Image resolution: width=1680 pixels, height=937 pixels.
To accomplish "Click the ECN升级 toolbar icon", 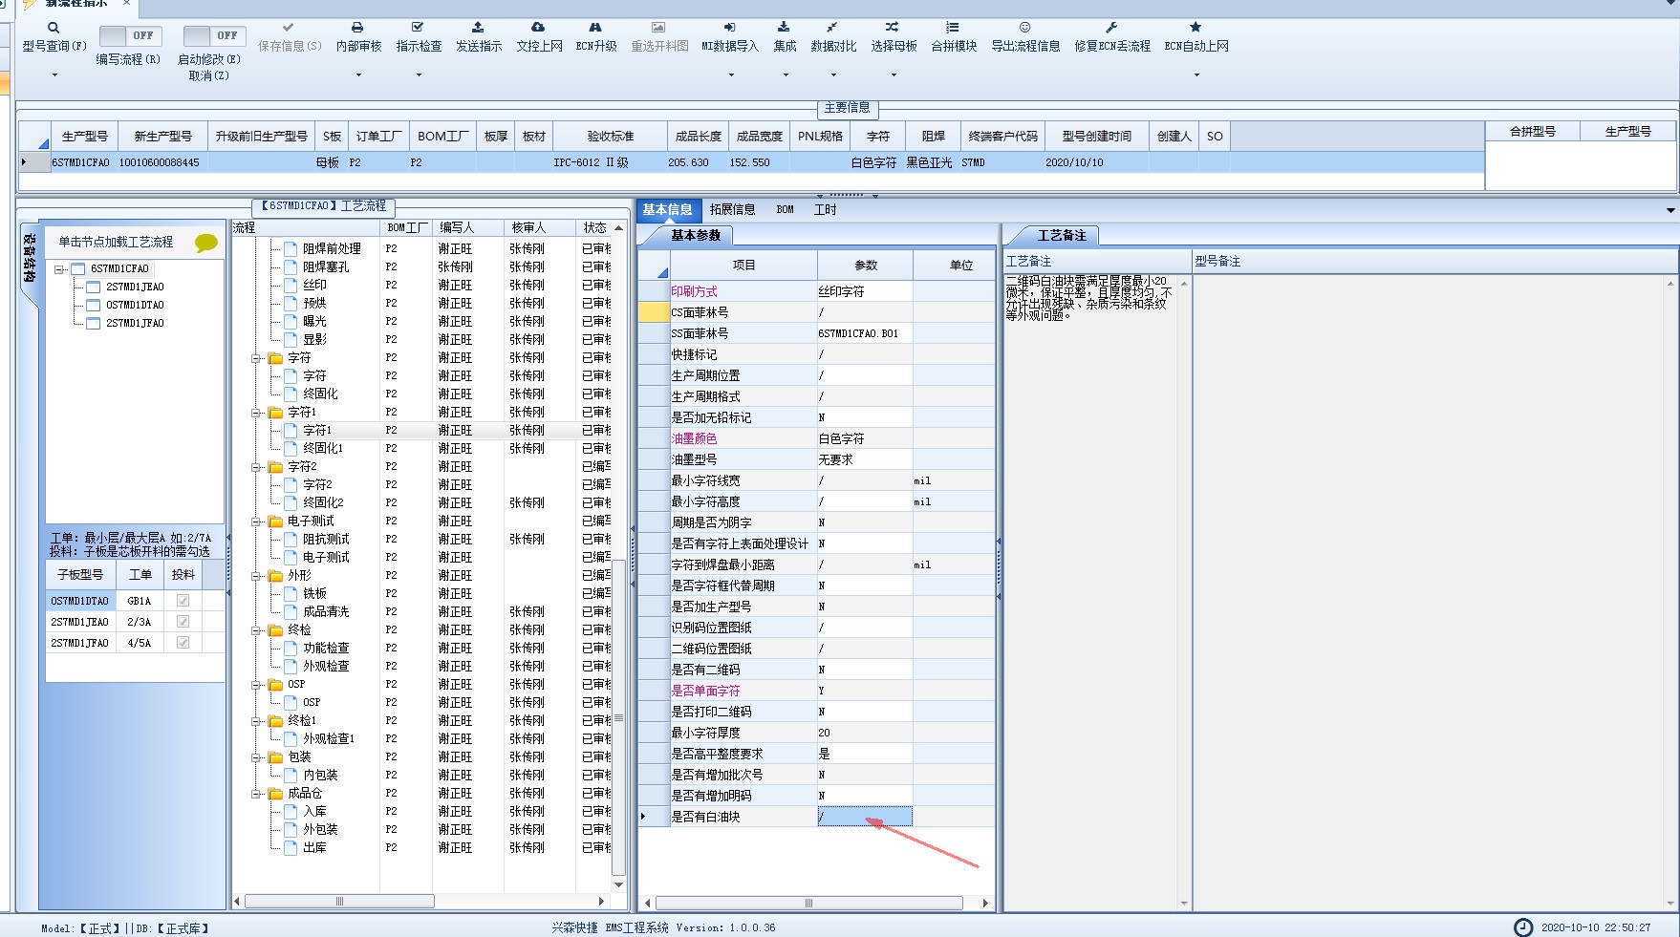I will tap(595, 28).
